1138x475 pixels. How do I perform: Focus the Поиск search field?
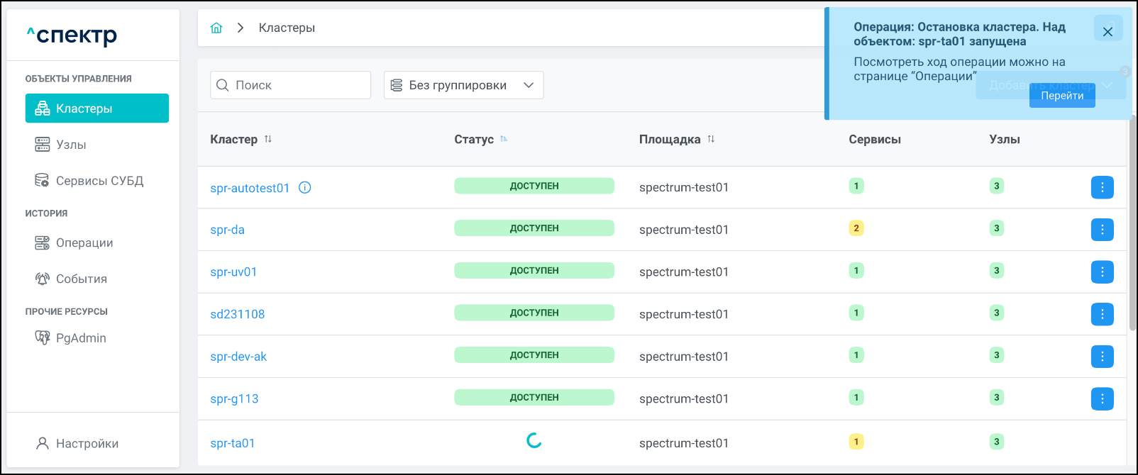click(298, 85)
